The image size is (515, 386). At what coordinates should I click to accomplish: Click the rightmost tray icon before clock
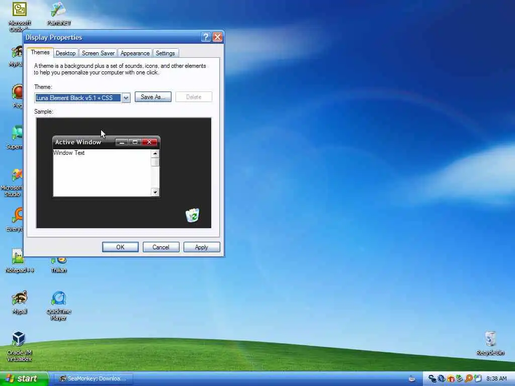(478, 379)
